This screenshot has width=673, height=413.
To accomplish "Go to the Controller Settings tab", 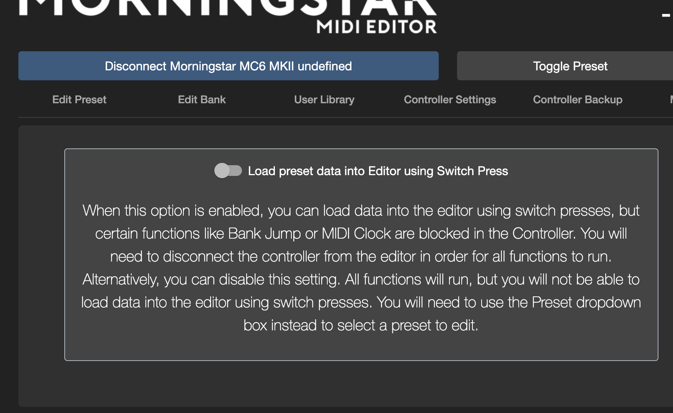I will pos(450,100).
